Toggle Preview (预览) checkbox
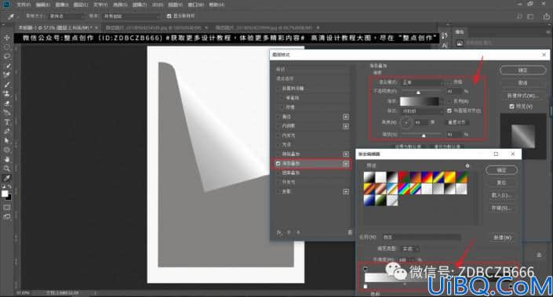 point(511,106)
